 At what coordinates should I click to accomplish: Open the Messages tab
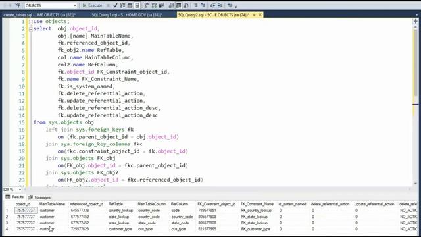click(39, 197)
